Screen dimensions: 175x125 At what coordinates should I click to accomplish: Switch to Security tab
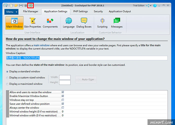coord(98,11)
